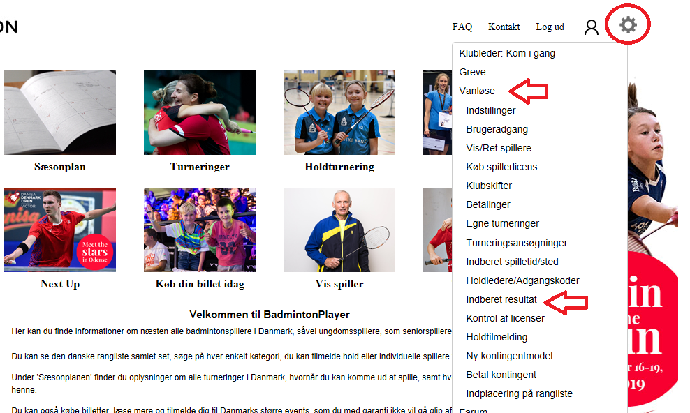Image resolution: width=690 pixels, height=413 pixels.
Task: Select Indberet resultat in menu
Action: 501,300
